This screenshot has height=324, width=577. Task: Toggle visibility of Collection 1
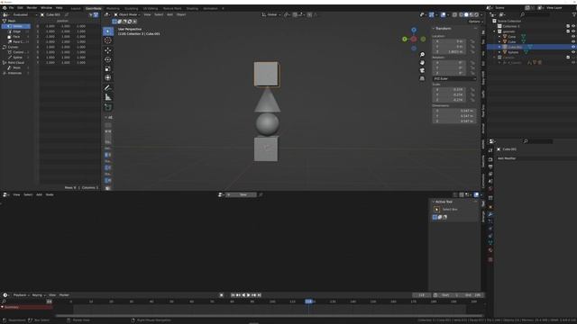tap(573, 26)
